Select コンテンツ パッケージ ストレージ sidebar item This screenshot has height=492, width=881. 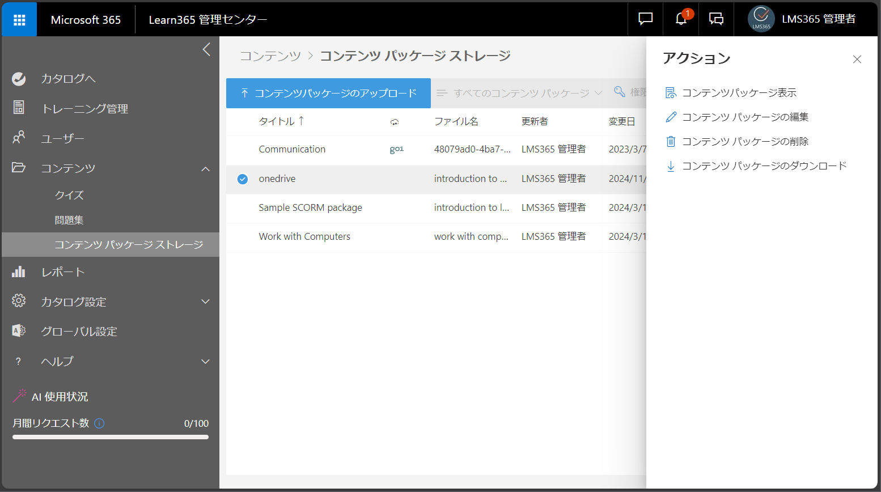click(x=111, y=244)
